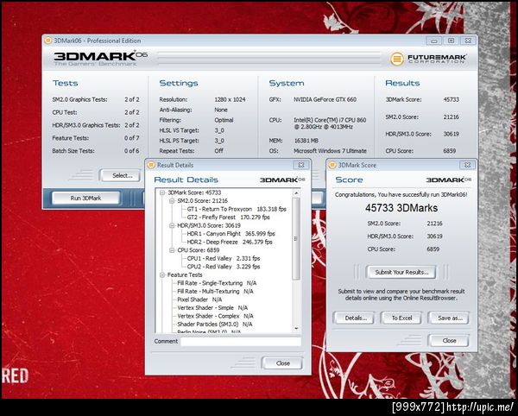
Task: Click the 3DMark06 title bar app icon
Action: click(47, 41)
